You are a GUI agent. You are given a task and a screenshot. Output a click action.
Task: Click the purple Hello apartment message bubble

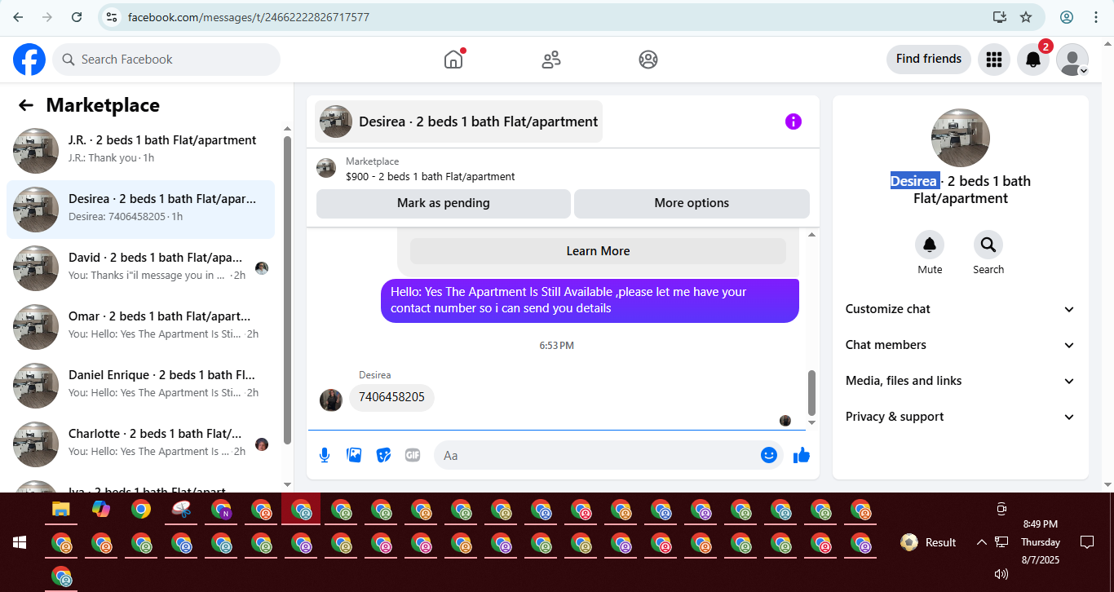click(x=590, y=301)
